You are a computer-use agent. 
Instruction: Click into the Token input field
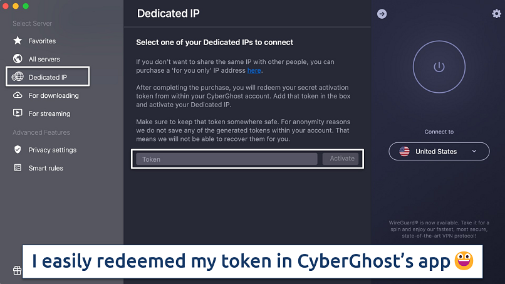[x=227, y=159]
